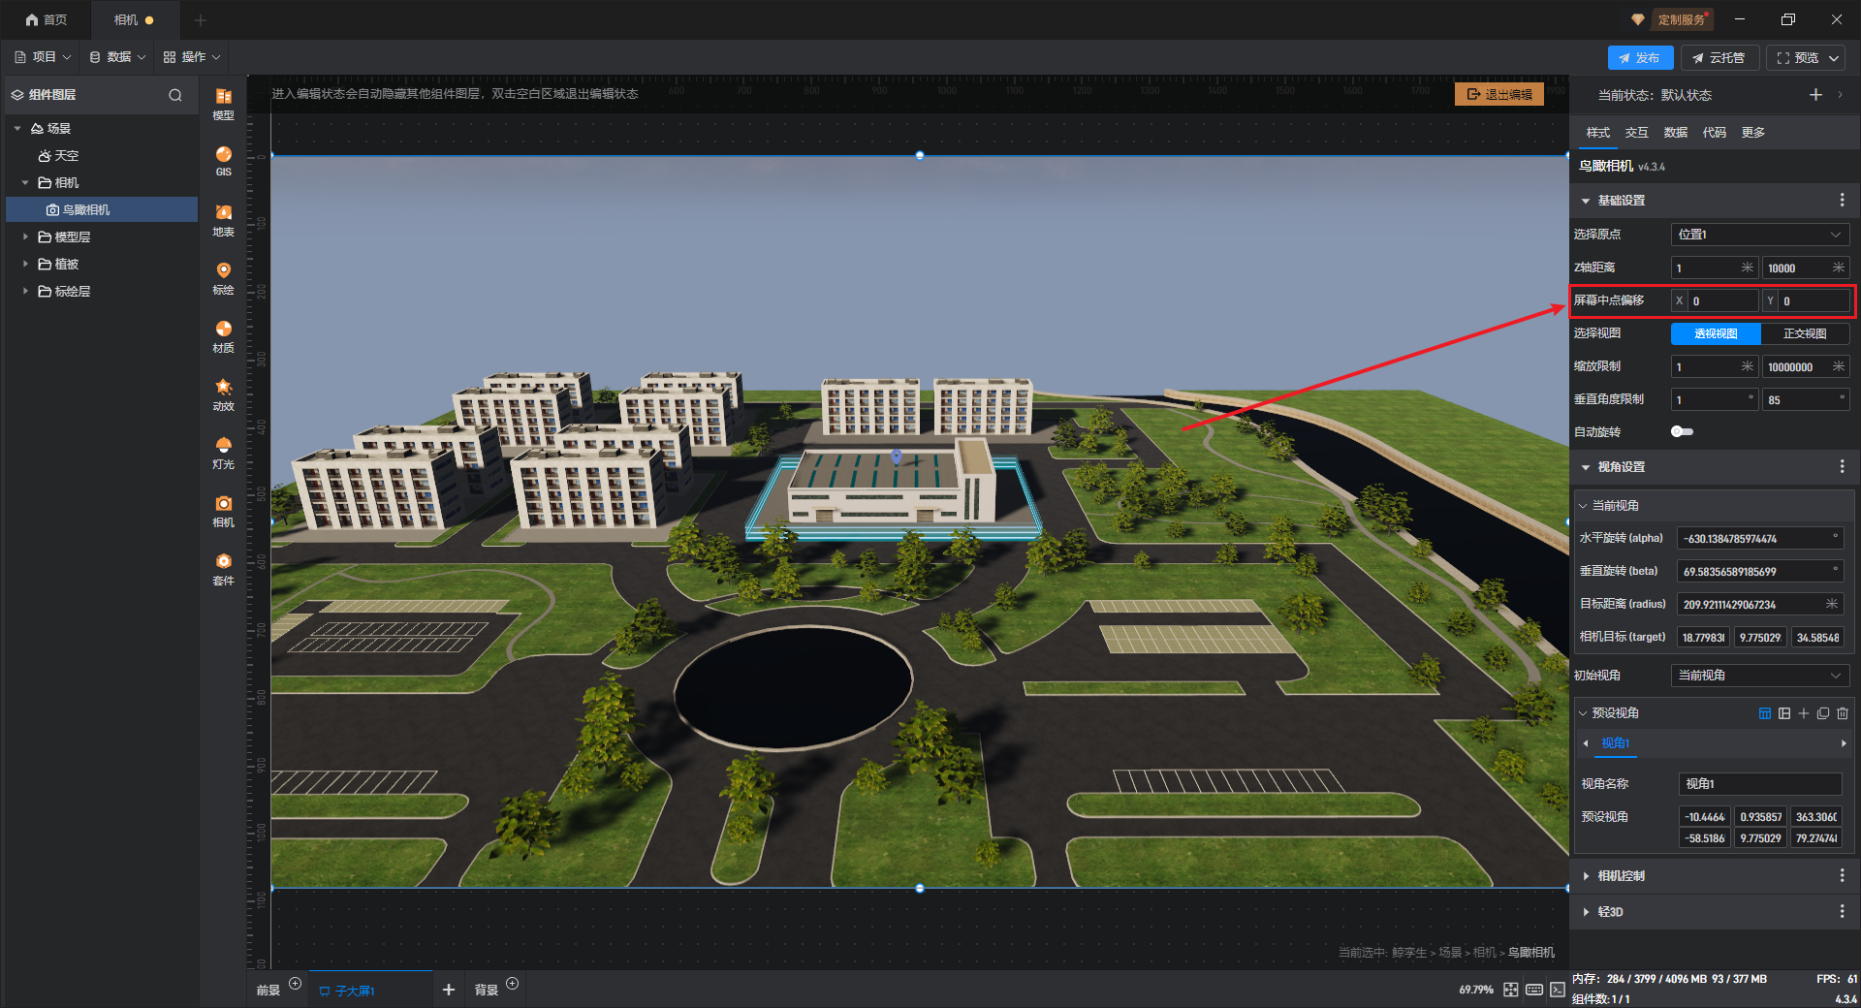Screen dimensions: 1861x1008
Task: Switch to the 交互 tab
Action: coord(1636,133)
